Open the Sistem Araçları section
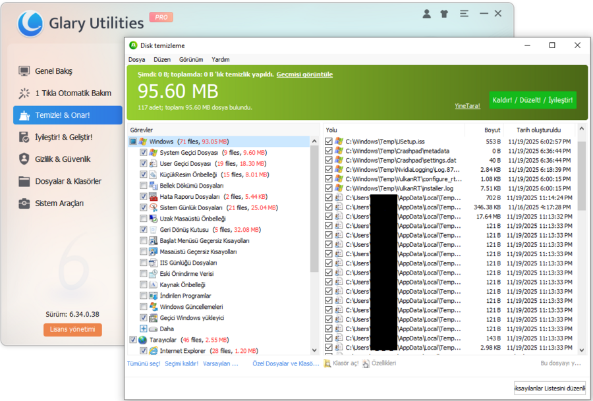The width and height of the screenshot is (593, 401). [59, 203]
